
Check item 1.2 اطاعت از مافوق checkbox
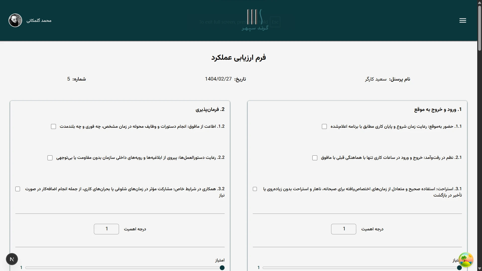[x=53, y=126]
